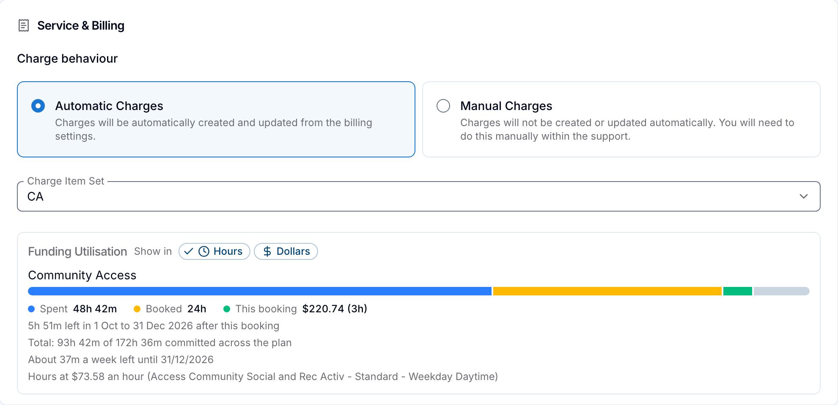Click the clock icon in Hours chip
Viewport: 838px width, 405px height.
click(x=204, y=251)
